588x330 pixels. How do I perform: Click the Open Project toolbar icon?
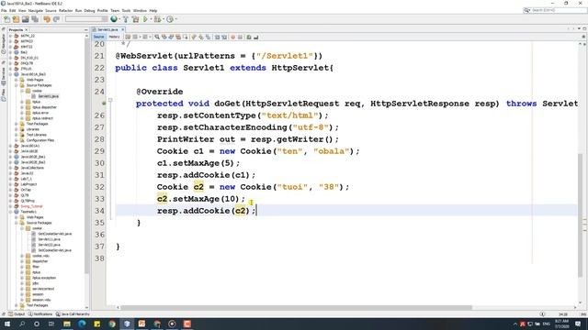(x=26, y=19)
